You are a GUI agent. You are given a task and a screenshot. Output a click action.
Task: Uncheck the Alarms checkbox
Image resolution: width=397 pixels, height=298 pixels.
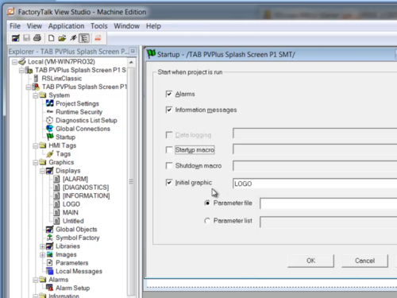tap(169, 94)
